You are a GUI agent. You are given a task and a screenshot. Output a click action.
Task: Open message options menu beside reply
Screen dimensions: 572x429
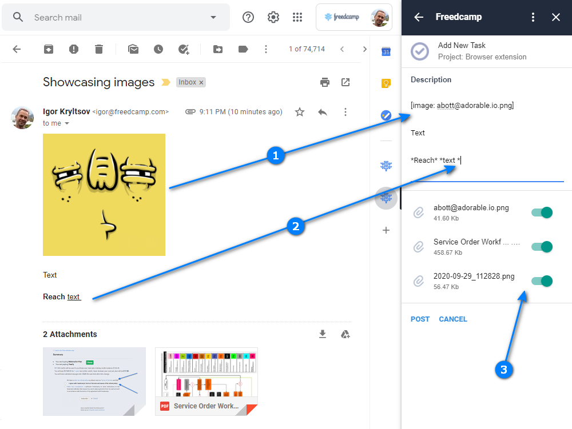pos(345,112)
